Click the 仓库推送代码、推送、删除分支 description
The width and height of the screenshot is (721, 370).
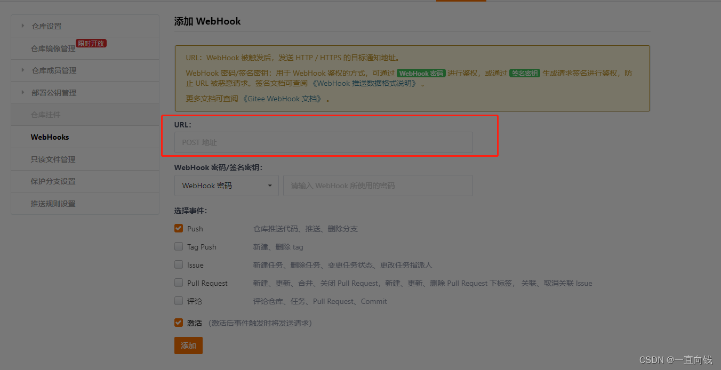[x=305, y=229]
